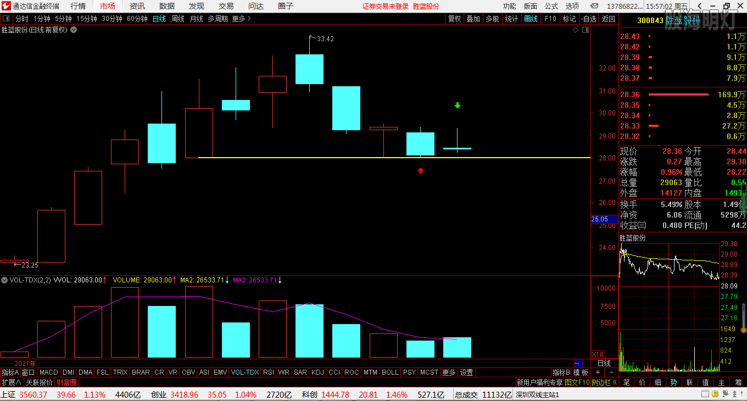Open the 主 main-force tab

pyautogui.click(x=722, y=382)
